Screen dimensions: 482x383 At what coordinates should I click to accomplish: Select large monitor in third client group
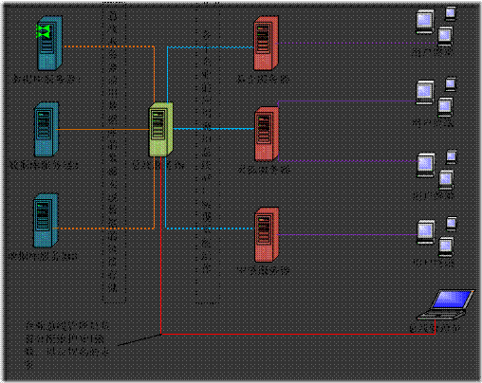[426, 165]
